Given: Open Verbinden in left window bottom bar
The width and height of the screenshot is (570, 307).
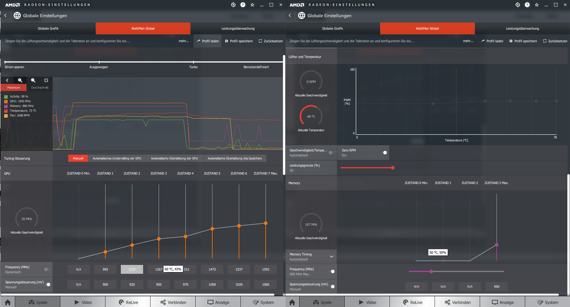Looking at the screenshot, I should click(x=173, y=302).
